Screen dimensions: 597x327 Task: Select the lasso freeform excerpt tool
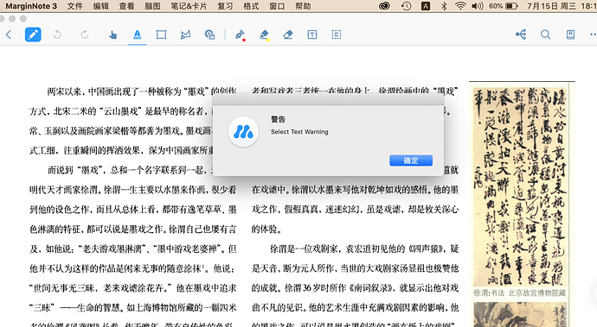tap(185, 35)
